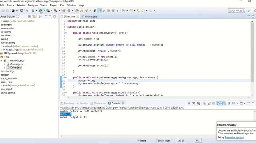Click the Search flashlight icon
Screen dimensions: 256x144
[86, 11]
